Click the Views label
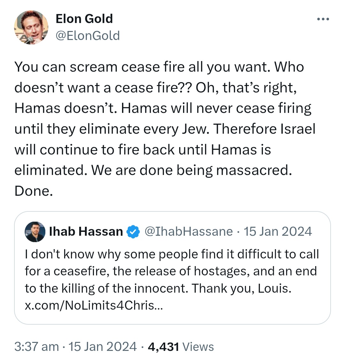 pos(198,347)
